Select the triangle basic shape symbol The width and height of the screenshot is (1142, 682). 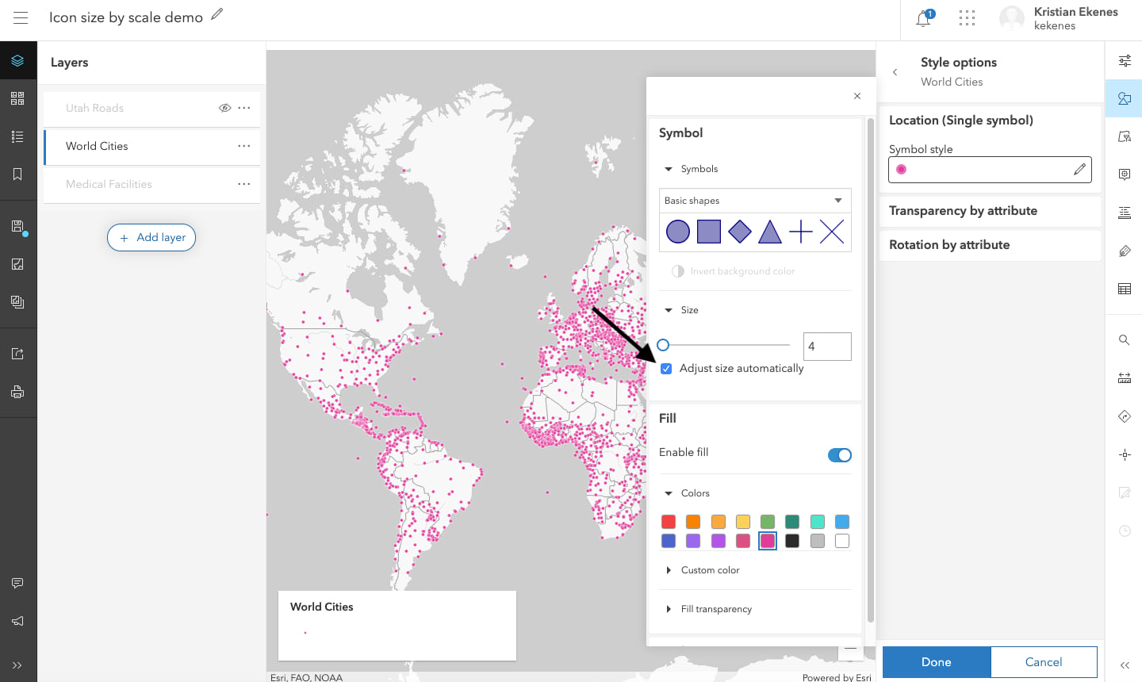pos(769,232)
